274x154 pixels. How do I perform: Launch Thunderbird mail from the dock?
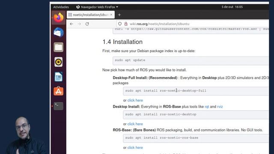coord(59,33)
